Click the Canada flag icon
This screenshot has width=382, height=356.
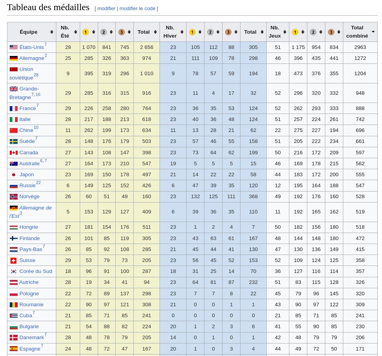[x=14, y=153]
